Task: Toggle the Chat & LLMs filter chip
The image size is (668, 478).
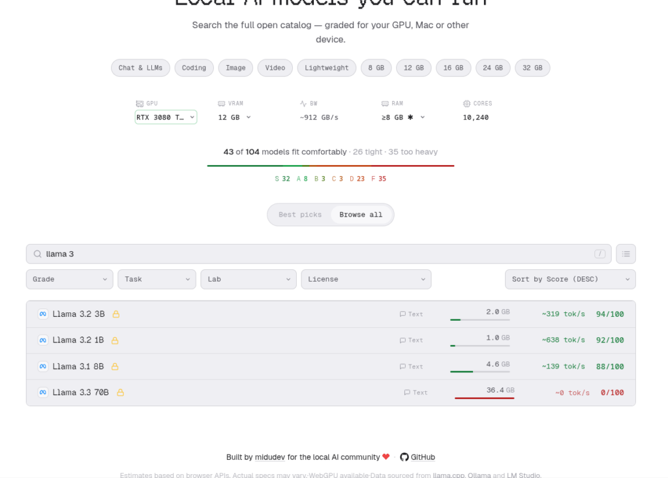Action: (x=141, y=68)
